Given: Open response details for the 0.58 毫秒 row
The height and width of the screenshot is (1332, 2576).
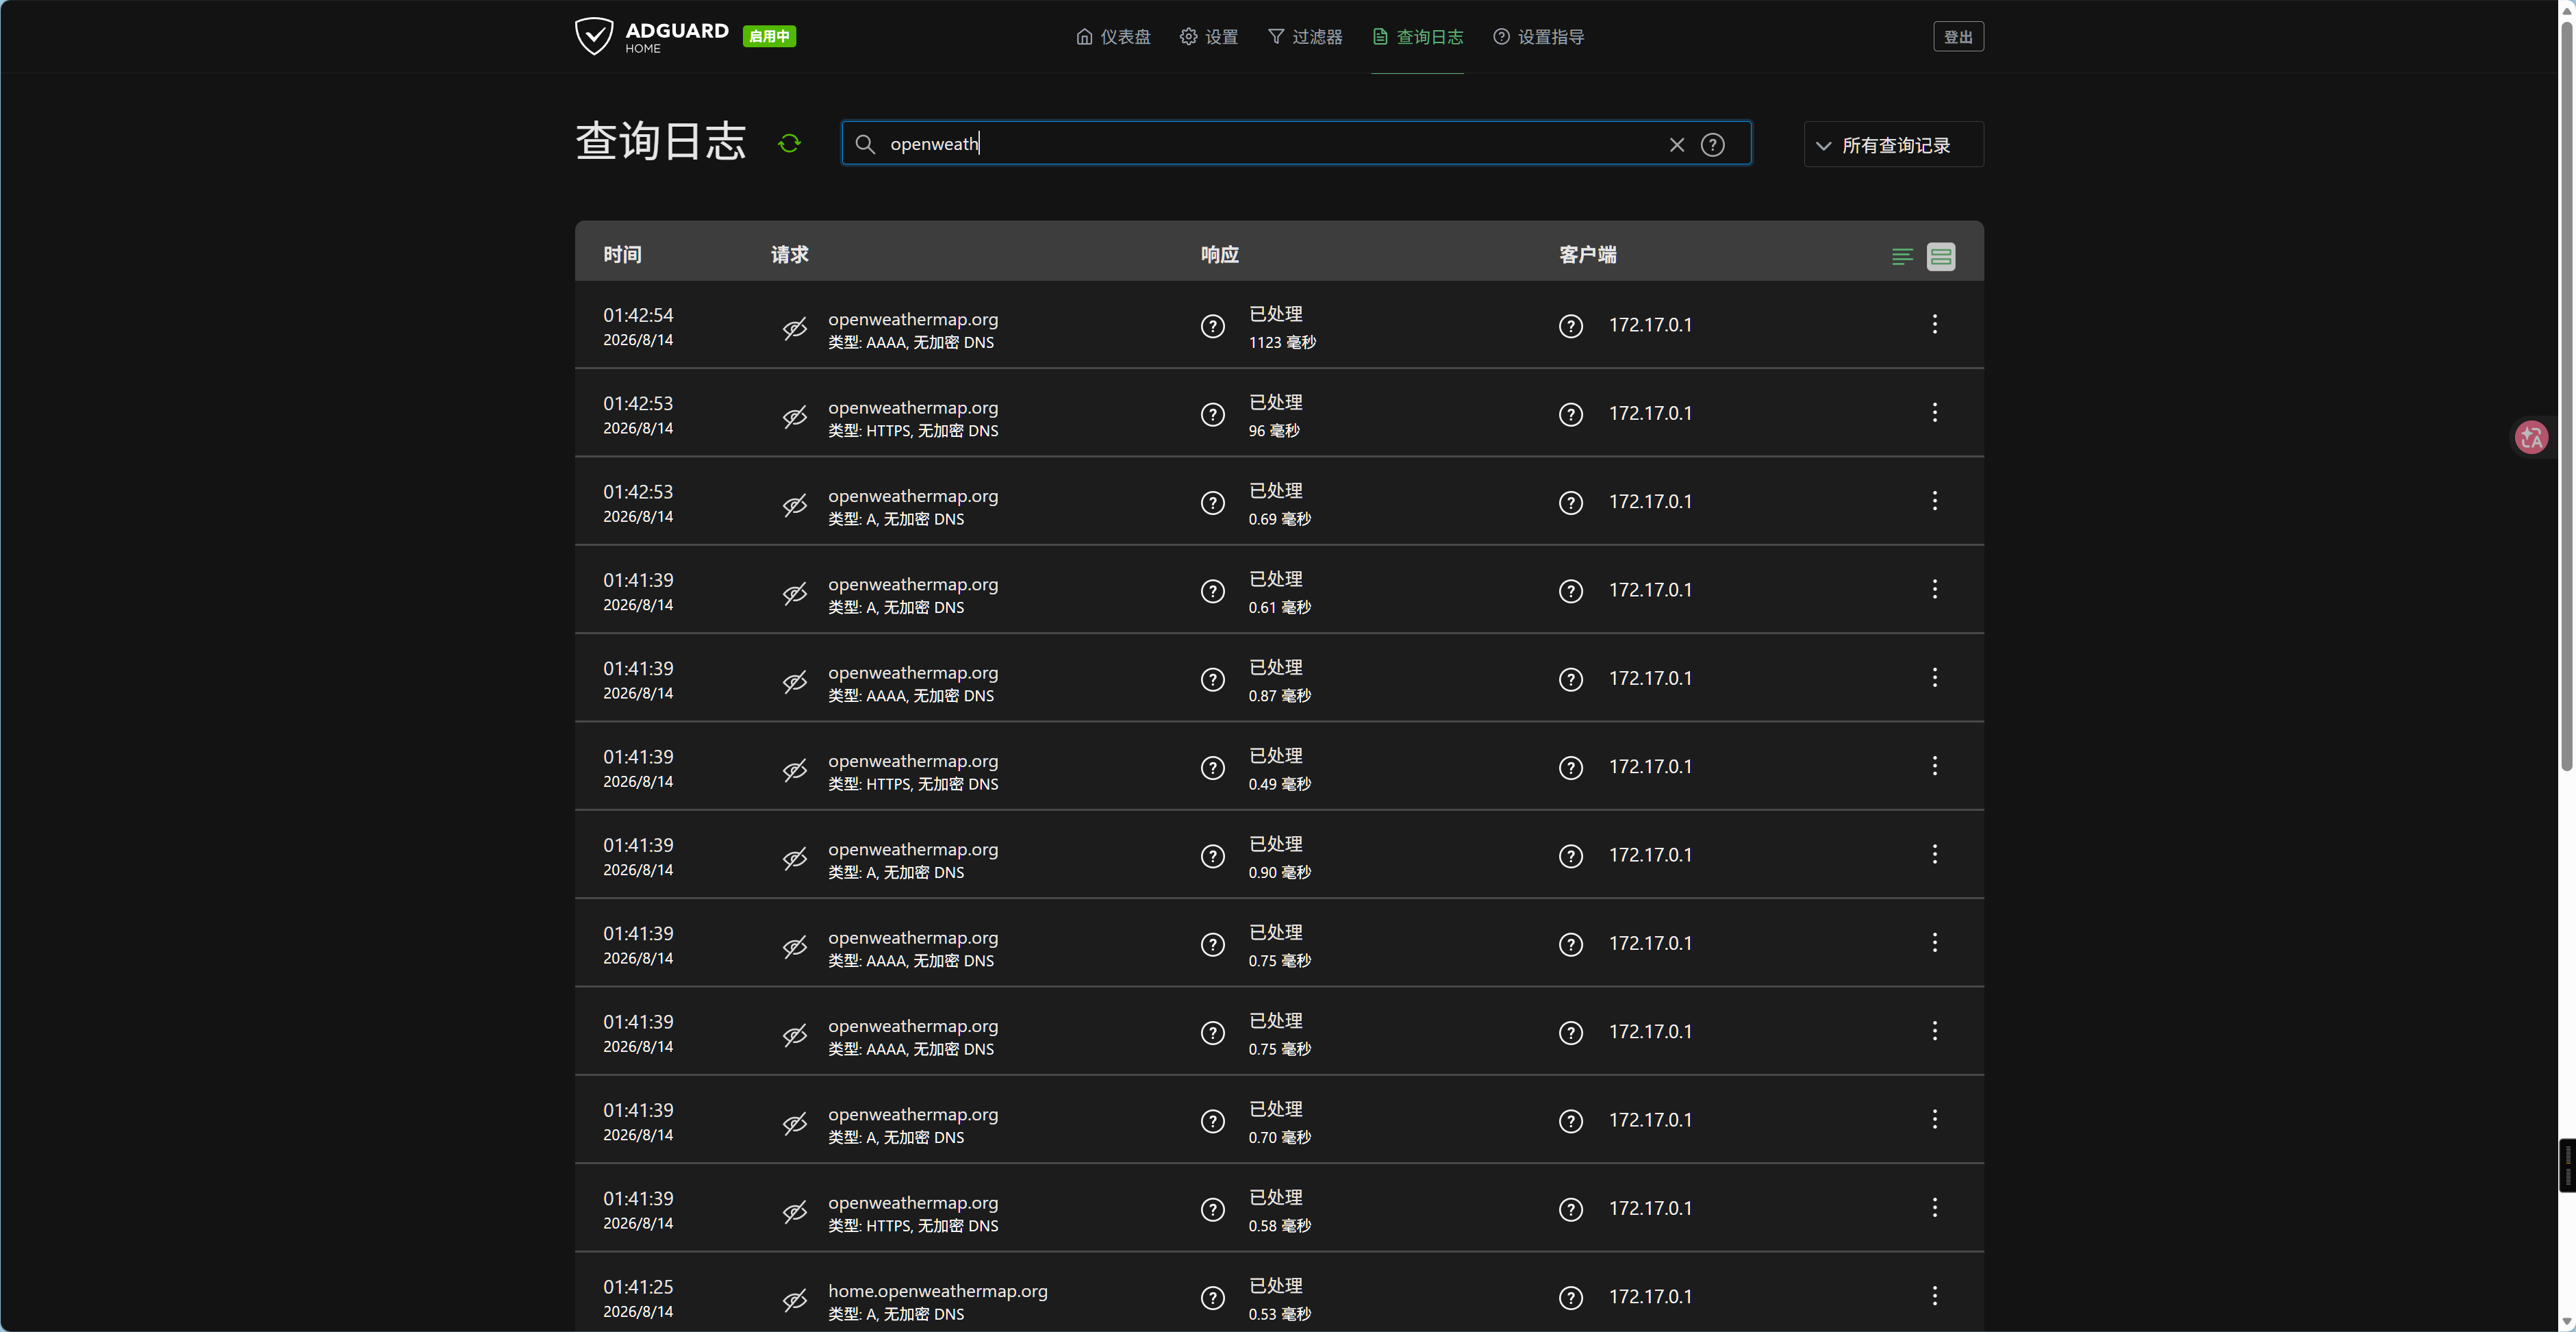Looking at the screenshot, I should click(x=1212, y=1209).
